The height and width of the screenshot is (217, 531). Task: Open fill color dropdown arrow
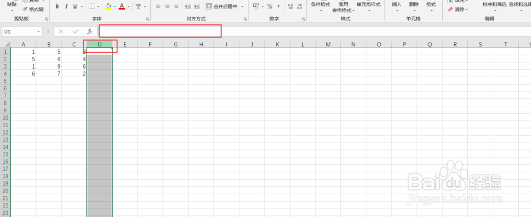tap(115, 6)
